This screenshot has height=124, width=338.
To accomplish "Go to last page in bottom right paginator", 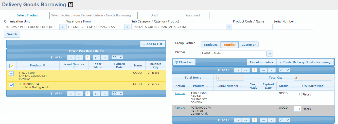I will 272,120.
